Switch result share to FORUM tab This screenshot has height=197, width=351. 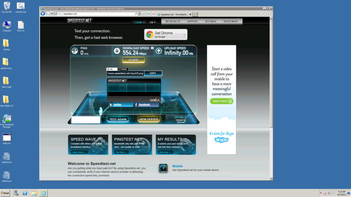123,69
